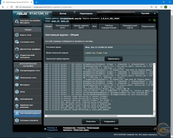Focus the FAQ search field
Image resolution: width=173 pixels, height=138 pixels.
pos(136,129)
